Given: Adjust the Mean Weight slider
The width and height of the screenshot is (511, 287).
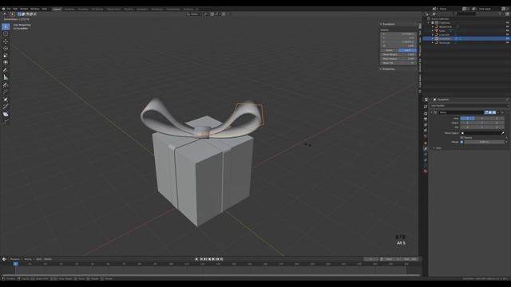Looking at the screenshot, I should point(398,55).
